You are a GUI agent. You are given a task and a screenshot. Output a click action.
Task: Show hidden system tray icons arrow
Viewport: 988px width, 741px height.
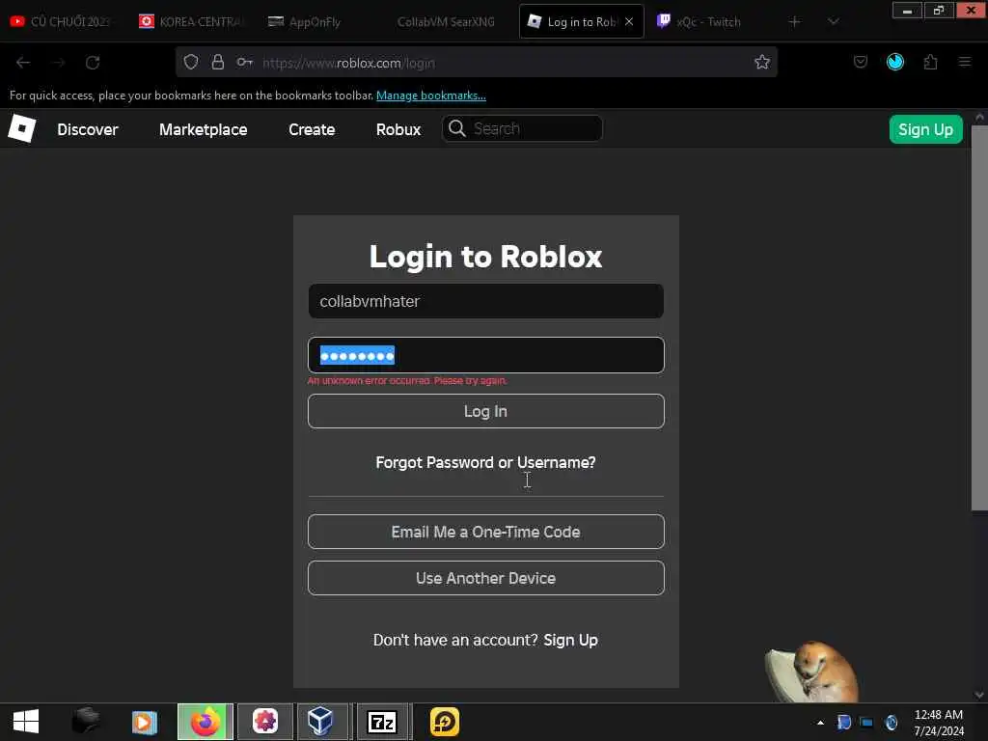(820, 723)
